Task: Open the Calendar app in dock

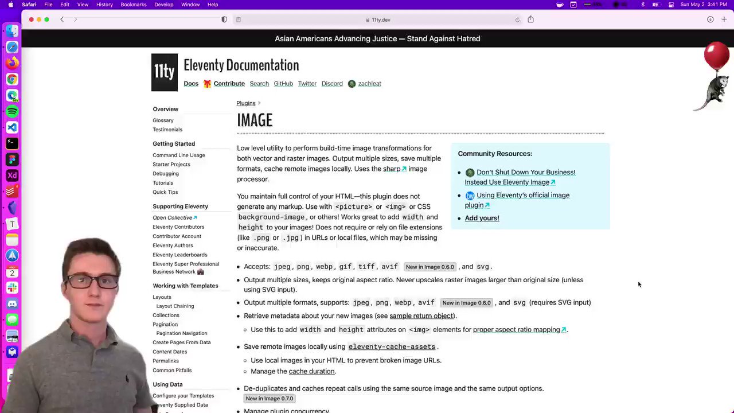Action: [12, 271]
